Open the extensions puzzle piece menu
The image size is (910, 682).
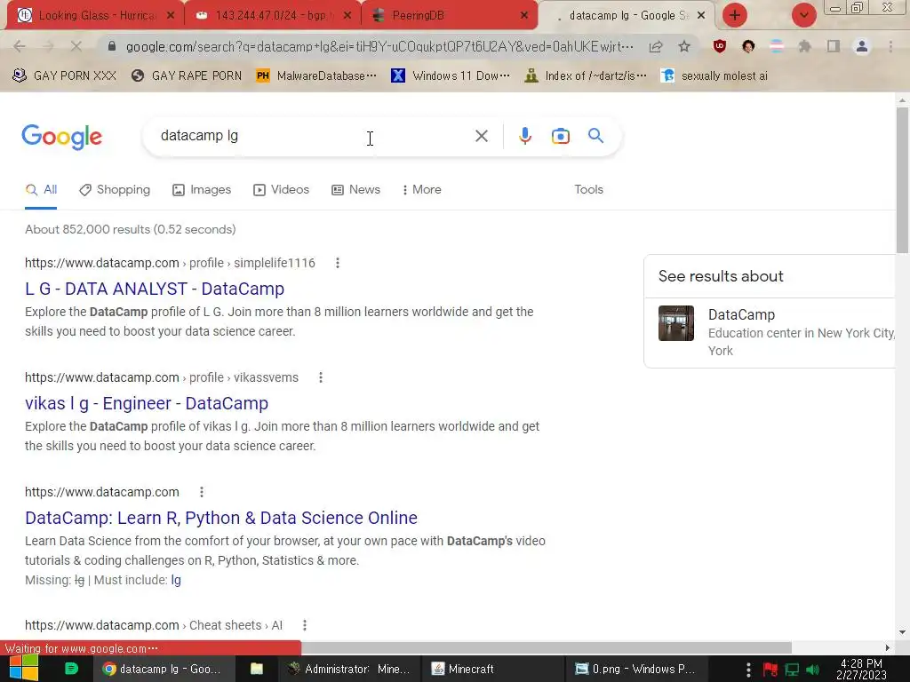(x=804, y=46)
